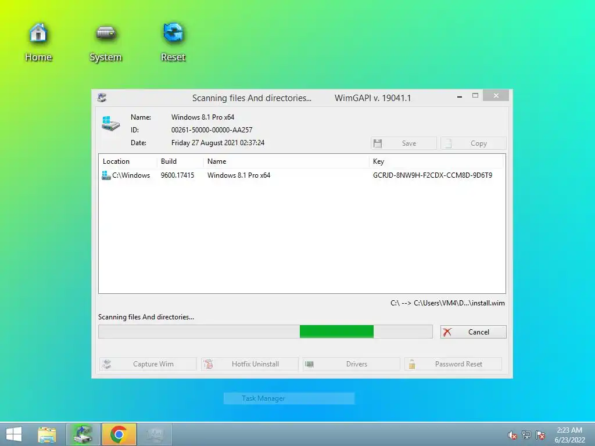Click the Name column header
Image resolution: width=595 pixels, height=446 pixels.
coord(286,161)
